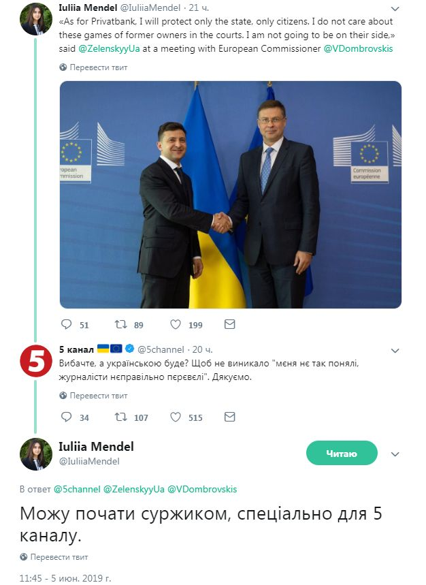Retweet 5 канал's tweet with 107 retweets
The width and height of the screenshot is (426, 585).
(x=120, y=417)
